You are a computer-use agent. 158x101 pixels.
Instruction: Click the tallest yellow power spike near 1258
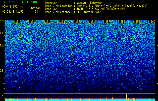tap(126, 97)
